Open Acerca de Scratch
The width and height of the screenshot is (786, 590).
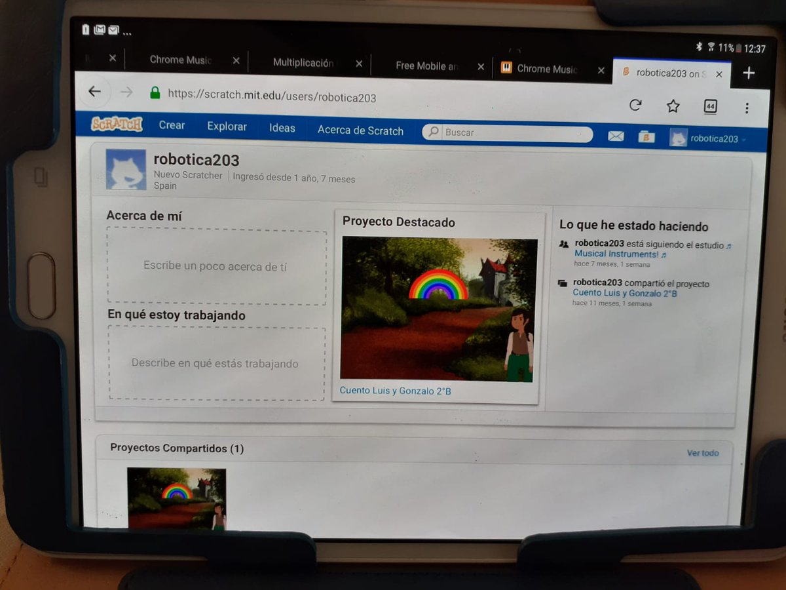point(360,130)
